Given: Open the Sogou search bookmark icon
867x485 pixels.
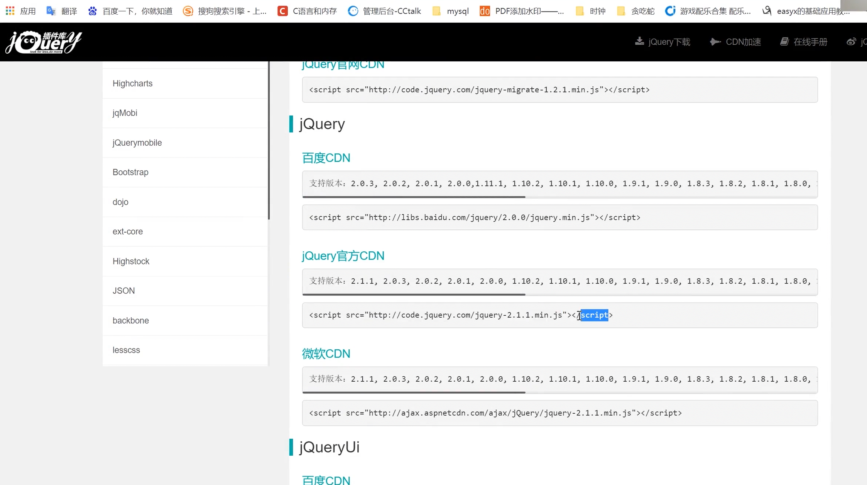Looking at the screenshot, I should tap(188, 11).
